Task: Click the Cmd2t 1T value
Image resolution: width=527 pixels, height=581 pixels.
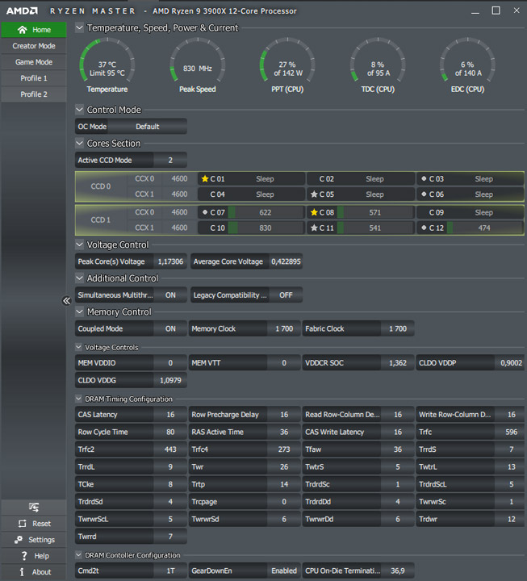Action: (170, 571)
